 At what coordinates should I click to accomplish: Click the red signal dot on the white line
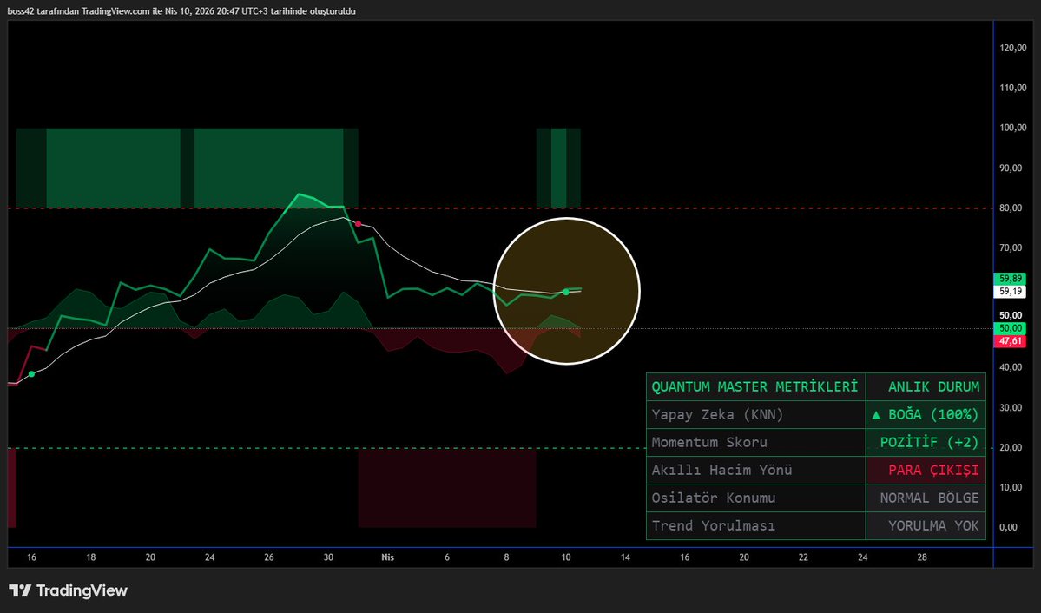coord(358,223)
